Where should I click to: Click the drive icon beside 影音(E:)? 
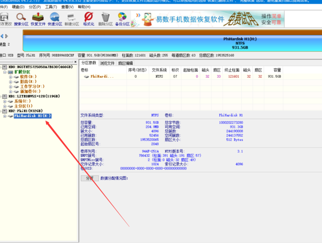[16, 82]
